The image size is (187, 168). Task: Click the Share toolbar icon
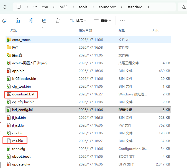pos(44,21)
